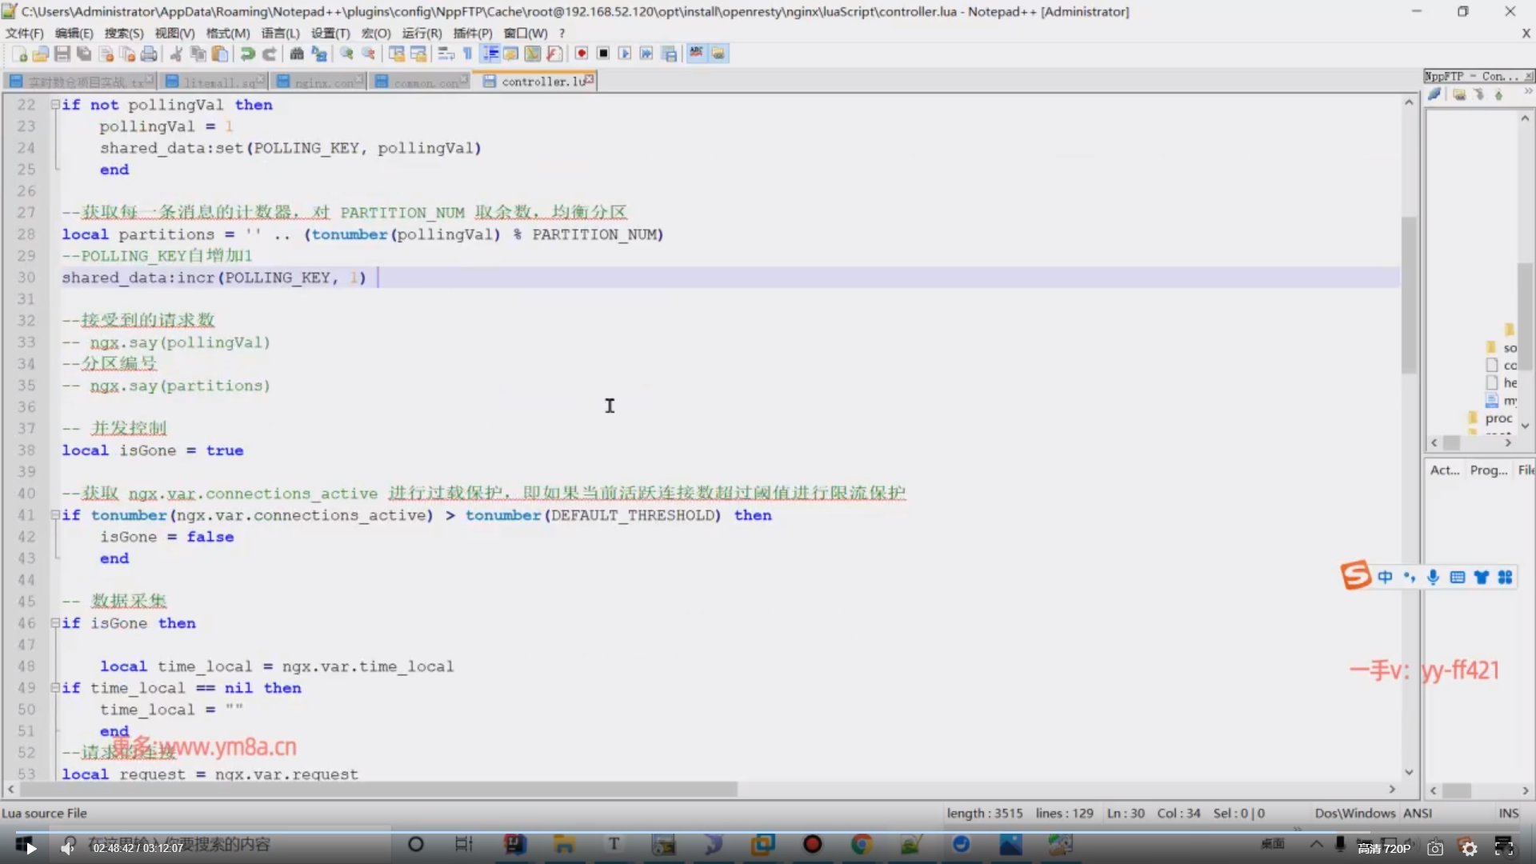
Task: Collapse the fold at line 22
Action: click(x=55, y=105)
